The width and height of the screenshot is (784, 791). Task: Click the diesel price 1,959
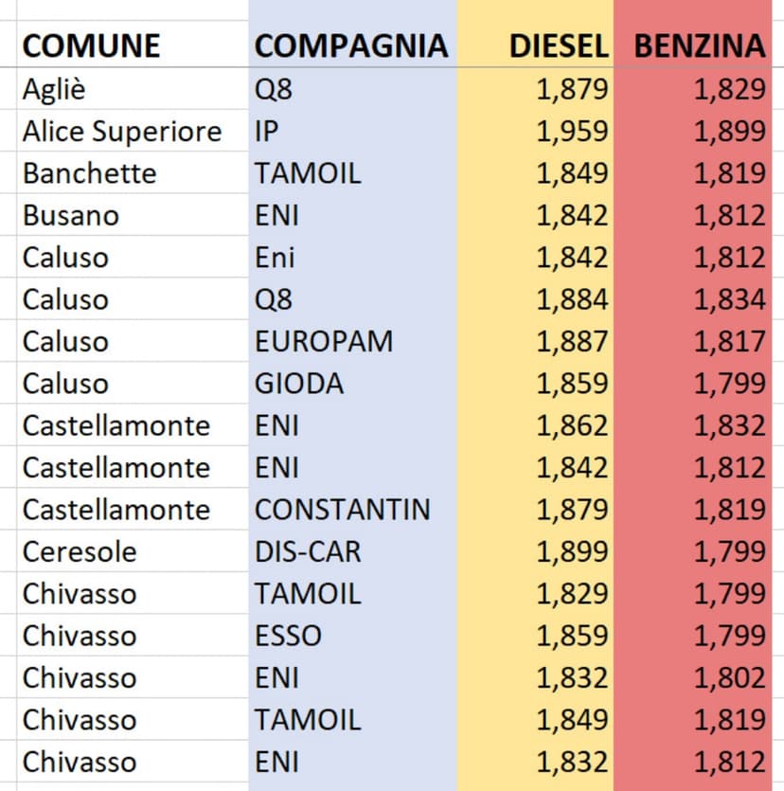(x=572, y=131)
